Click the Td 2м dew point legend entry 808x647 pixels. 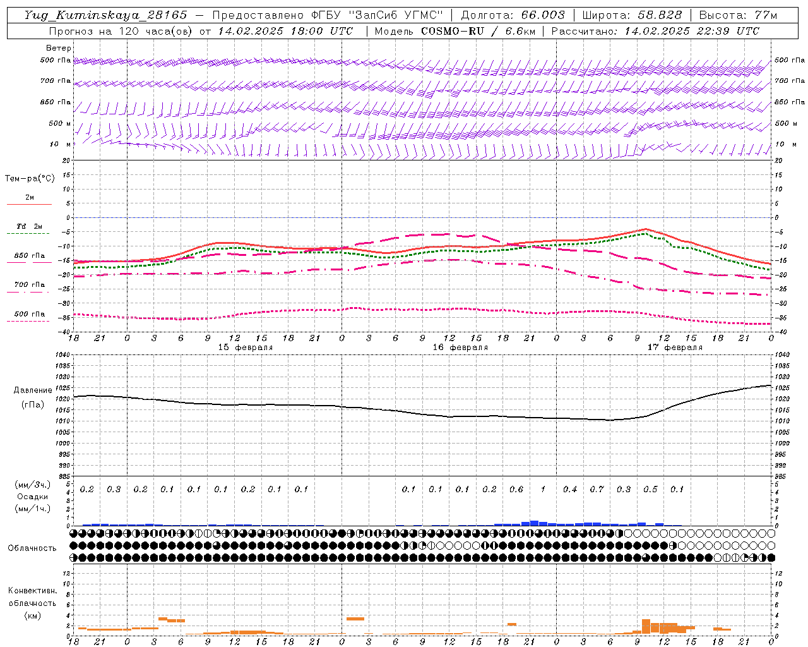pyautogui.click(x=29, y=226)
